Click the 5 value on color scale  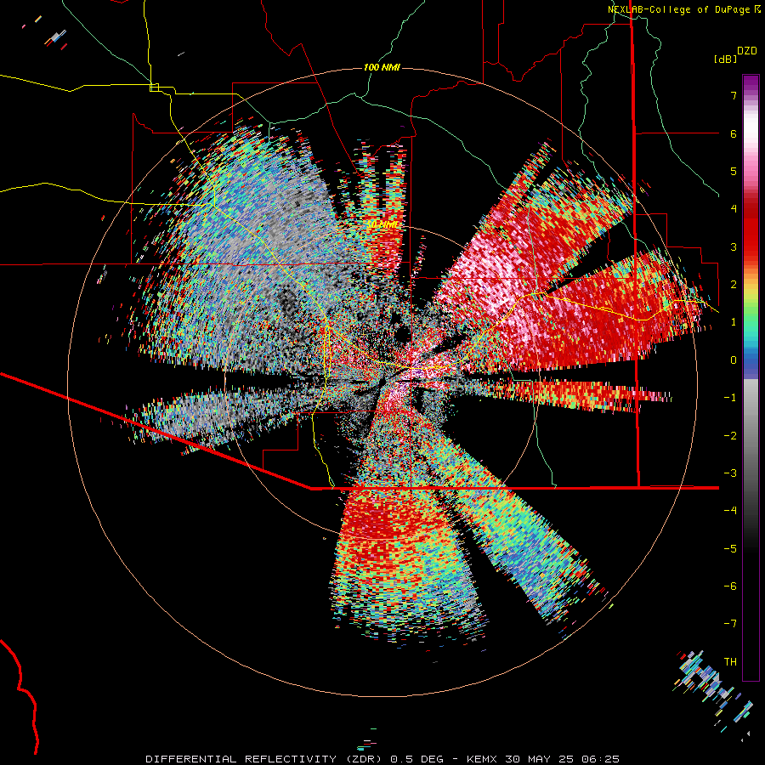(x=734, y=171)
